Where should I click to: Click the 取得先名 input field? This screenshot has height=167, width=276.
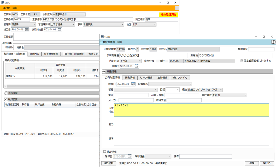pos(184,100)
